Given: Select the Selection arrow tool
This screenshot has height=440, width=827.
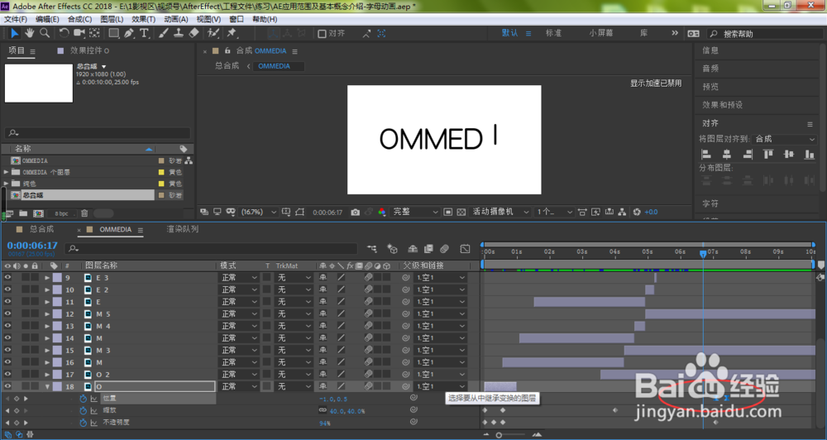Looking at the screenshot, I should coord(14,33).
